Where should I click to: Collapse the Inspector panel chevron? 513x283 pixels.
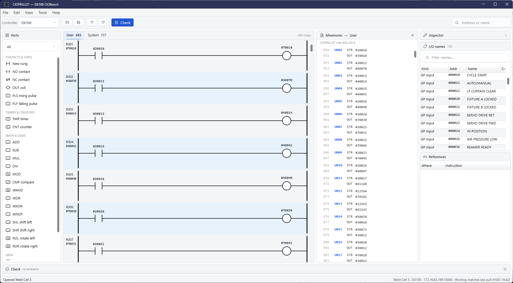click(x=506, y=35)
